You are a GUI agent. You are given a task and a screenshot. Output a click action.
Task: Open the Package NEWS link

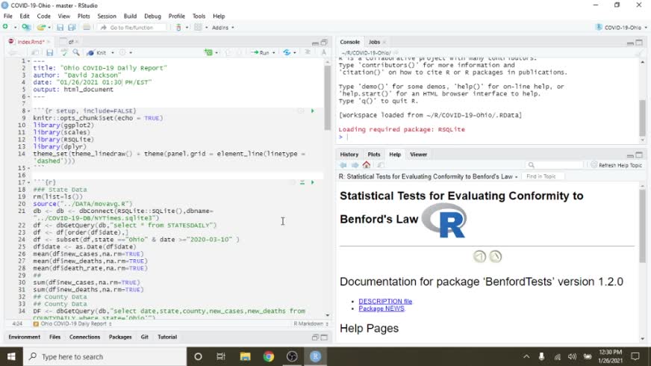pyautogui.click(x=381, y=308)
